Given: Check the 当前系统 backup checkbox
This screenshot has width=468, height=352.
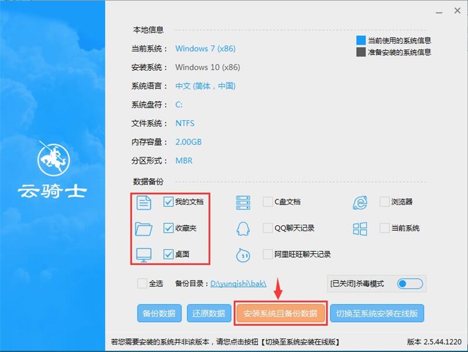Looking at the screenshot, I should (x=384, y=228).
